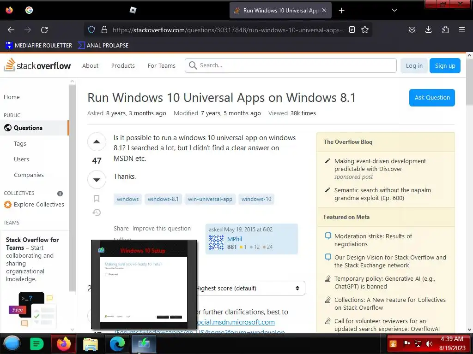Save to Pocket icon in toolbar
This screenshot has height=354, width=473.
coord(412,29)
